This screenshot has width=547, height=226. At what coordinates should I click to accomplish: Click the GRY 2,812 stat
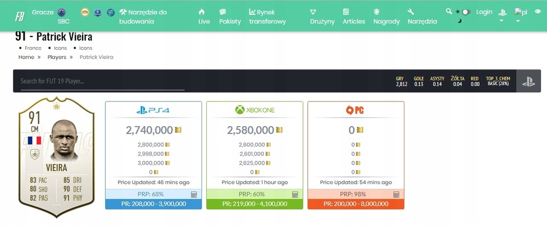point(401,81)
